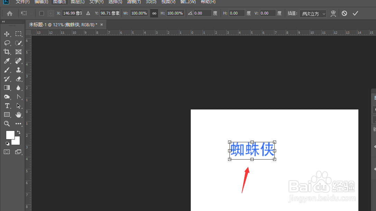Open the 视图(V) menu
This screenshot has width=376, height=211.
pyautogui.click(x=168, y=2)
